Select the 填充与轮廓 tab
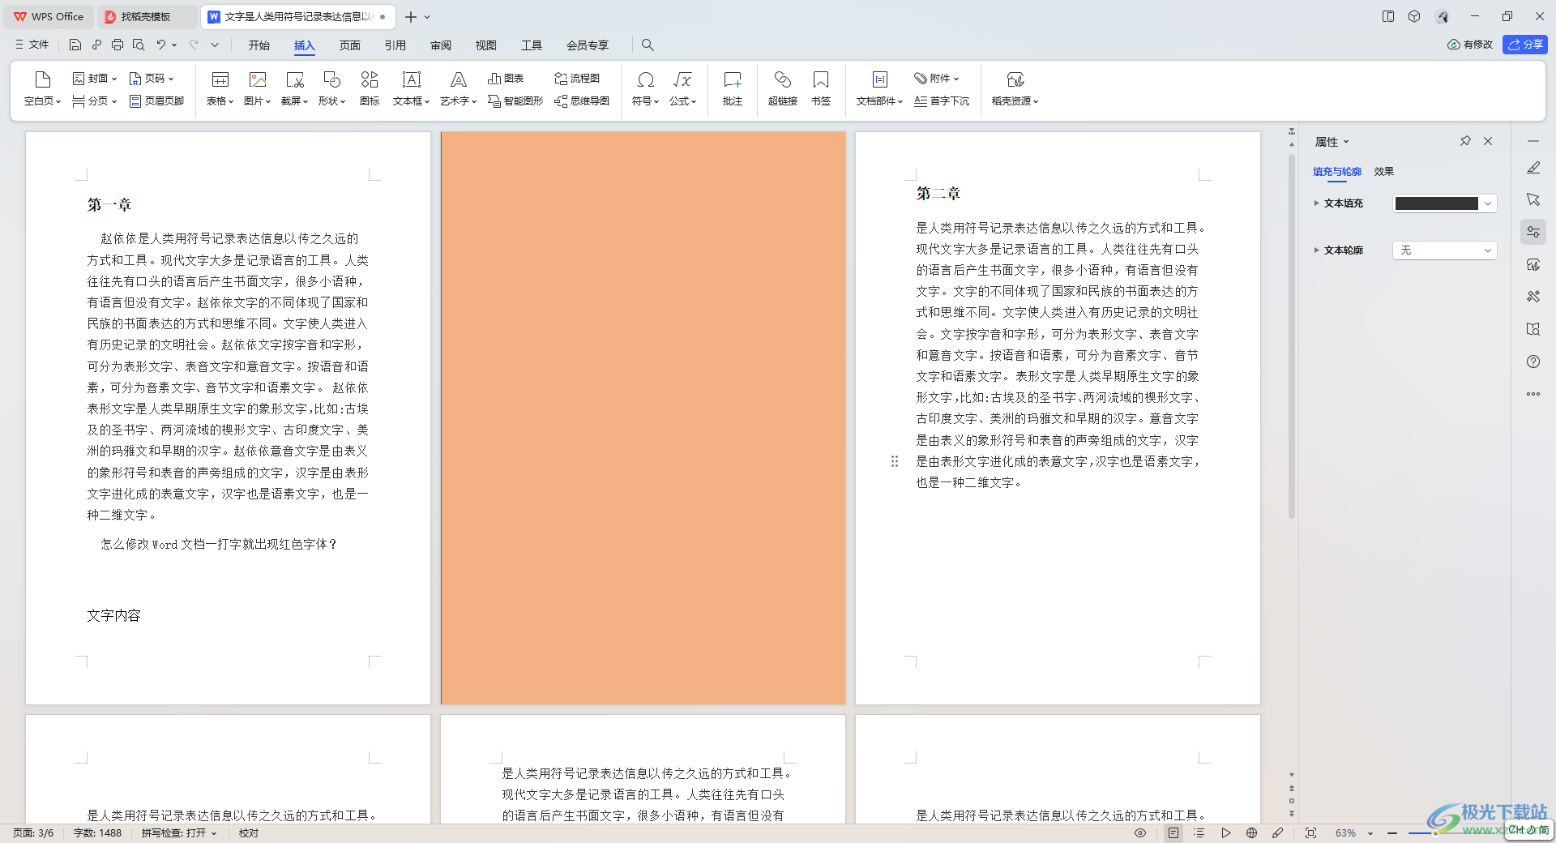The image size is (1556, 843). tap(1337, 171)
